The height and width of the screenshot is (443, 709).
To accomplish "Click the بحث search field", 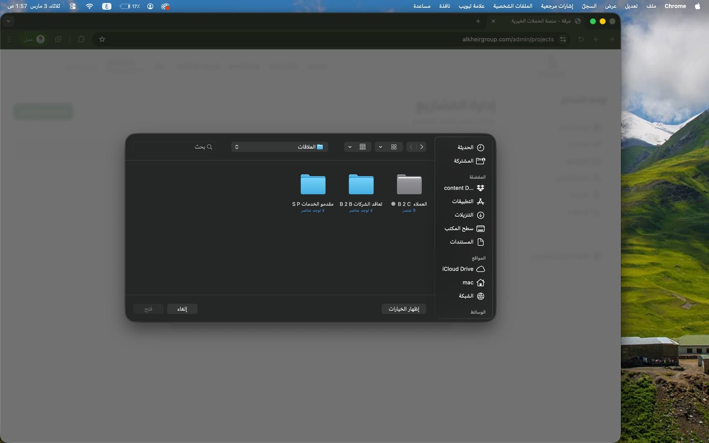I will [x=174, y=147].
